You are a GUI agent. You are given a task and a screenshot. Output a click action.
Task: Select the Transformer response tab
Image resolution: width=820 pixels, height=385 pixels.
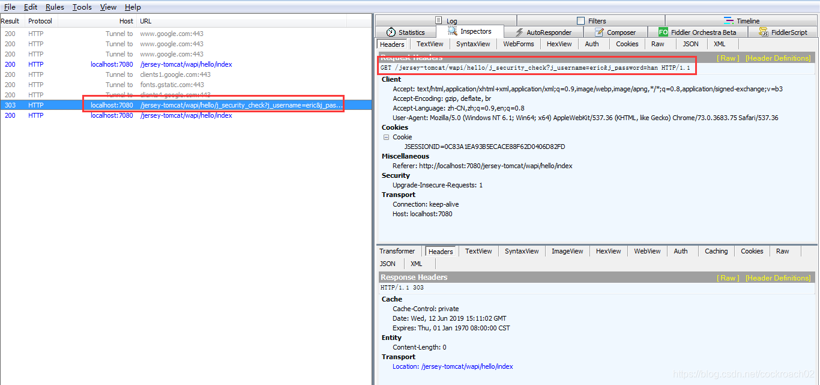(397, 251)
